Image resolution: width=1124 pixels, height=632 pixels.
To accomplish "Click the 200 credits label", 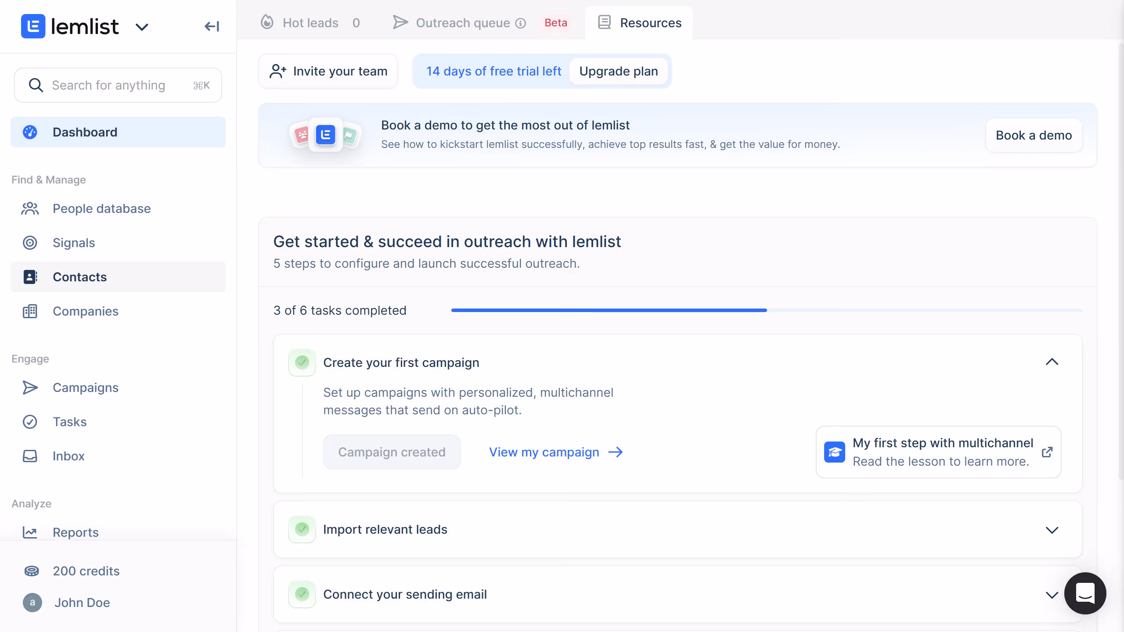I will pyautogui.click(x=86, y=571).
